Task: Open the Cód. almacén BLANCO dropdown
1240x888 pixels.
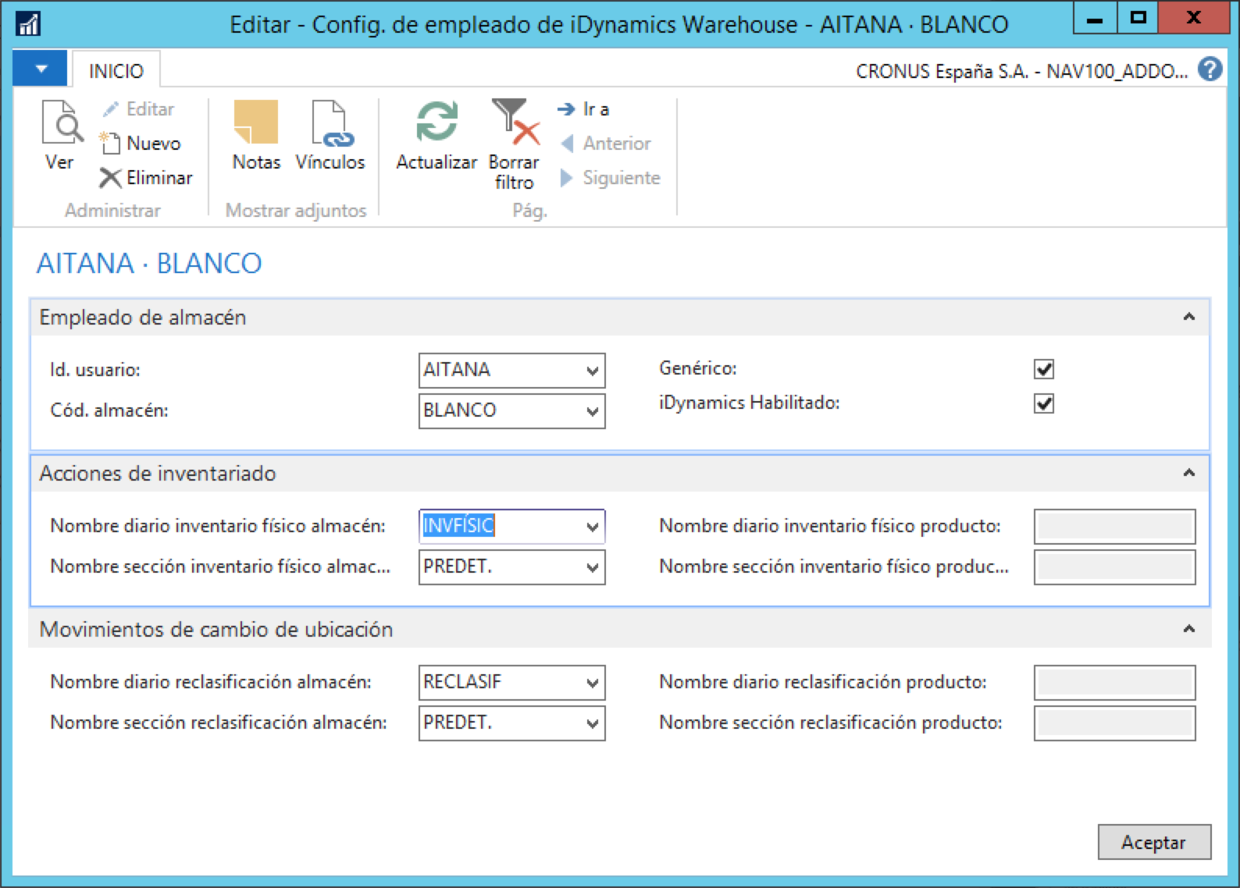Action: [x=593, y=411]
